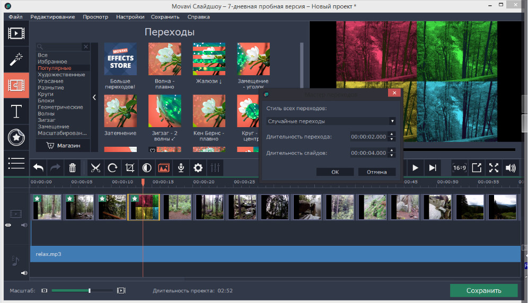Open the more tools list icon
Screen dimensions: 528x303
pos(16,163)
